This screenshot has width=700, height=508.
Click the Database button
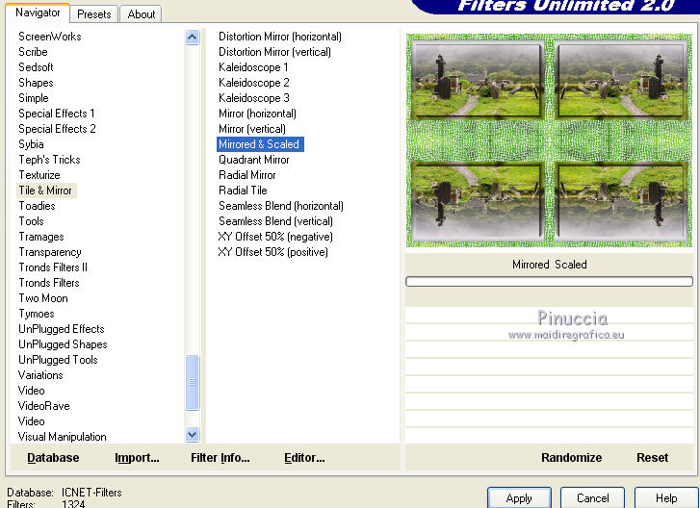53,458
